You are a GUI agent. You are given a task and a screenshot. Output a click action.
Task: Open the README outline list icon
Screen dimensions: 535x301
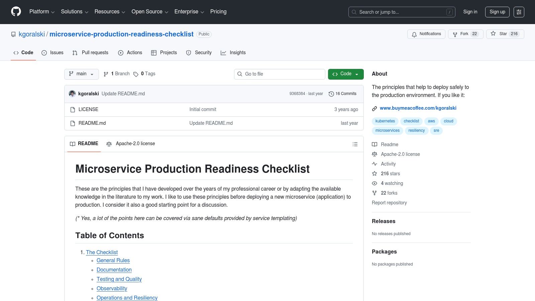355,144
